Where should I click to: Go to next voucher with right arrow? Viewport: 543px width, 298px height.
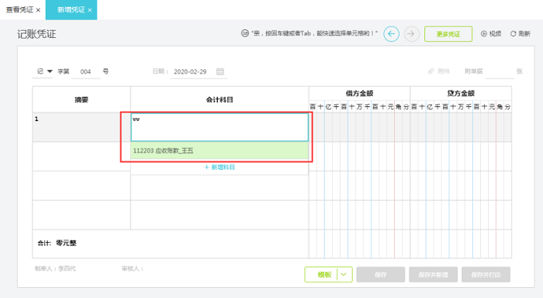(411, 34)
